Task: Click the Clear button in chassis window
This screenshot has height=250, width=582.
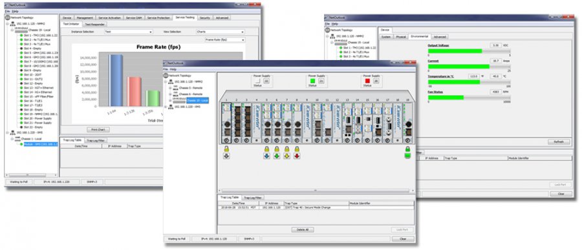Action: click(x=403, y=239)
